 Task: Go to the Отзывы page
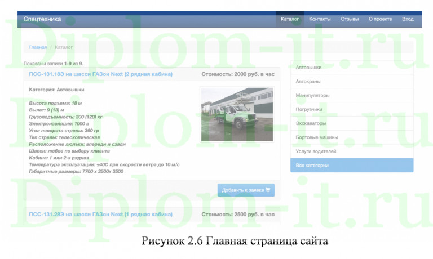point(350,19)
